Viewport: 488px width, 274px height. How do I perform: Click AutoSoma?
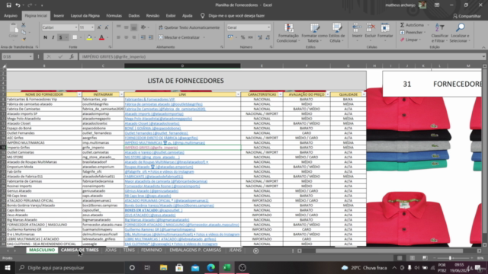point(412,25)
